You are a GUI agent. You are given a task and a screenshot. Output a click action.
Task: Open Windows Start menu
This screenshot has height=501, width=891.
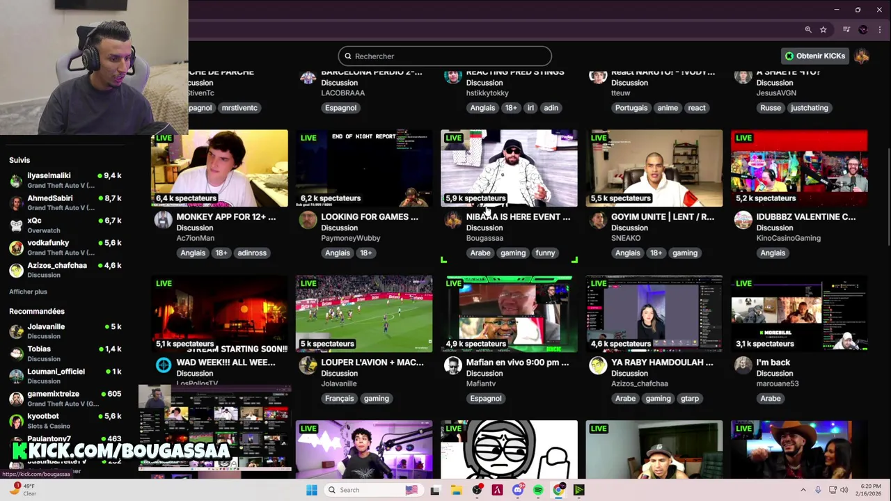pyautogui.click(x=312, y=490)
